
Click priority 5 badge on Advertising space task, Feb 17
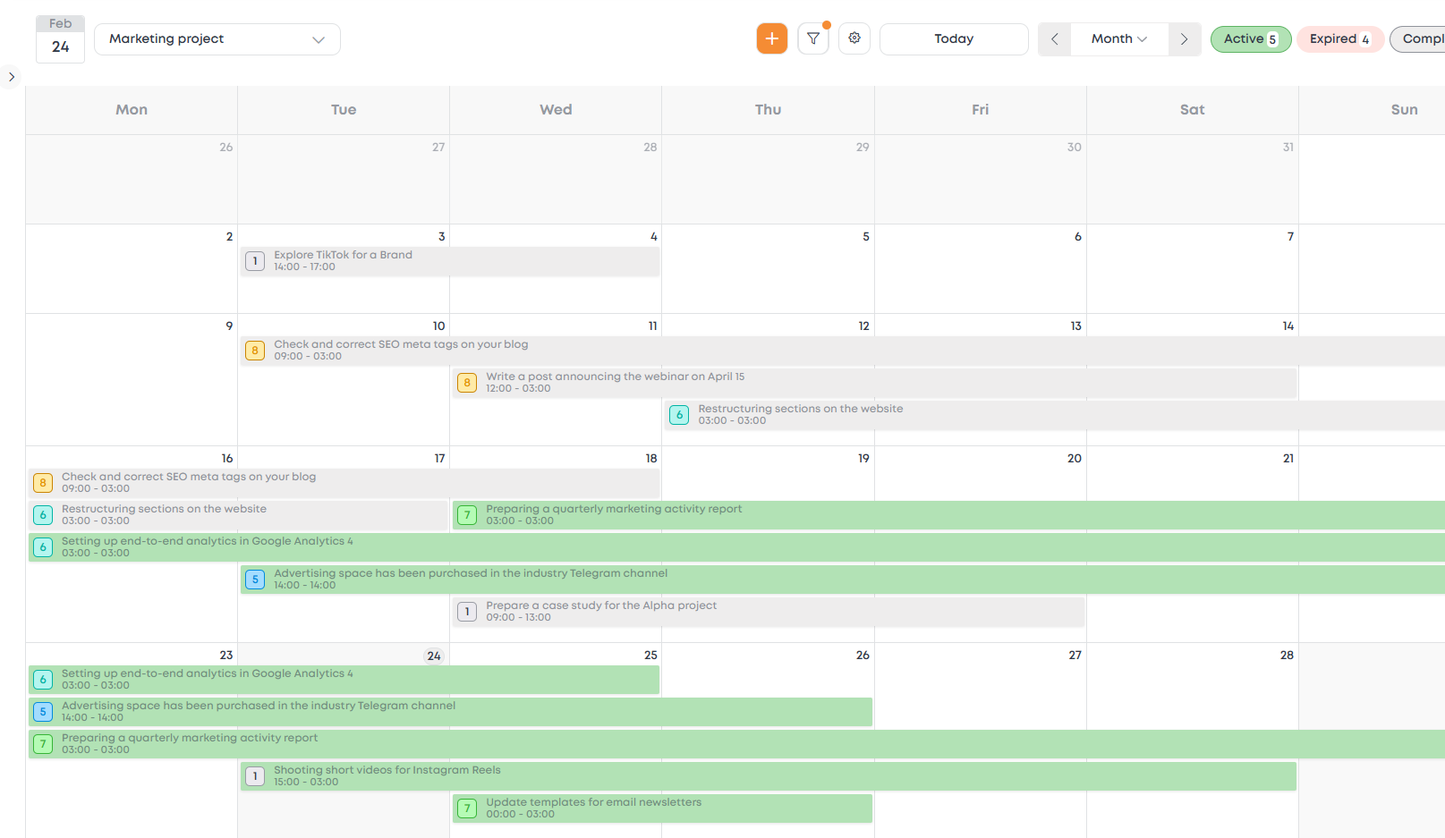click(255, 580)
